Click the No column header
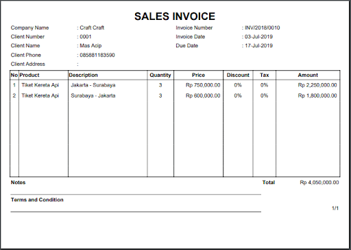Screen dimensions: 351x250 [14, 75]
